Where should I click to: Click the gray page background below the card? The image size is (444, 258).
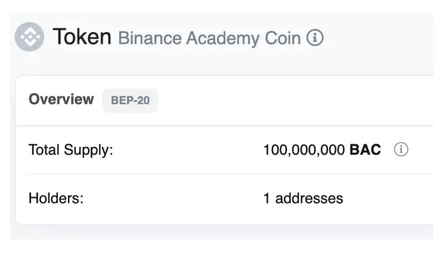[222, 233]
